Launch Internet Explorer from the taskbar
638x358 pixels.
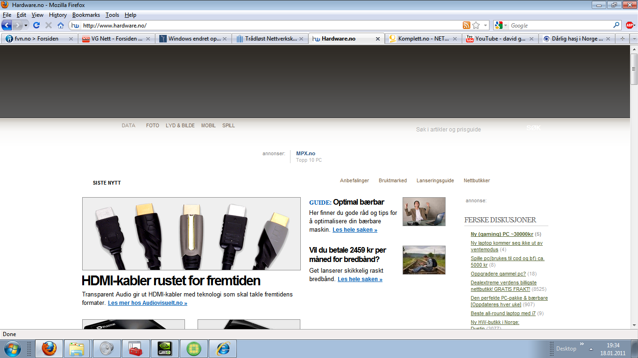point(223,349)
